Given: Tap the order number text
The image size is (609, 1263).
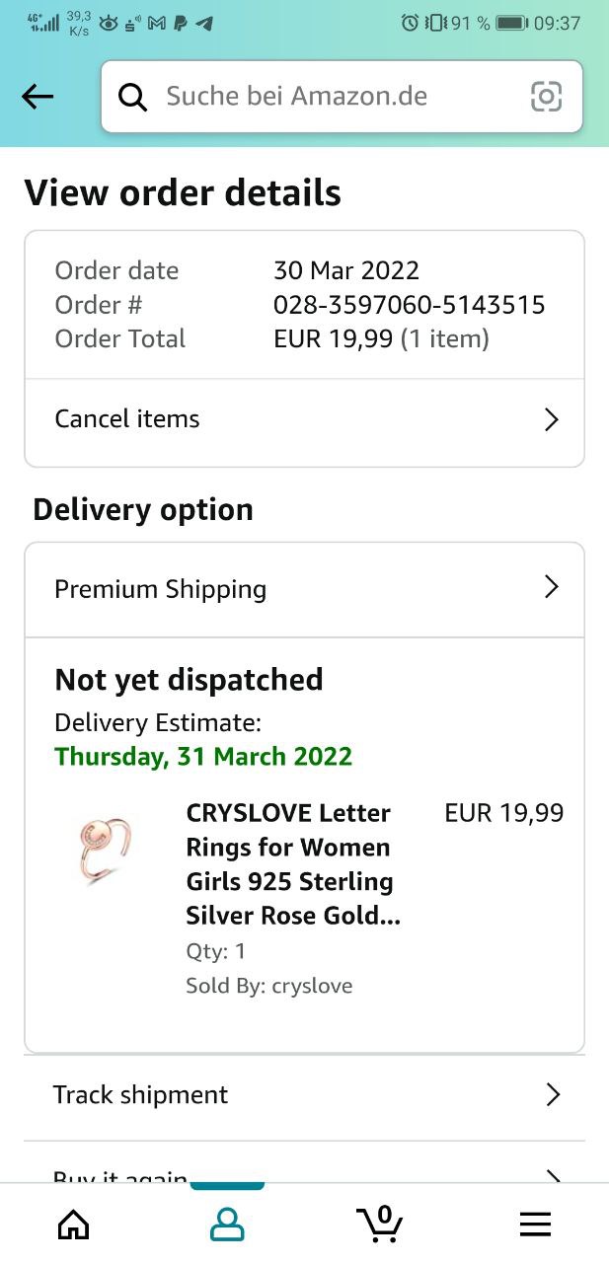Looking at the screenshot, I should 409,305.
